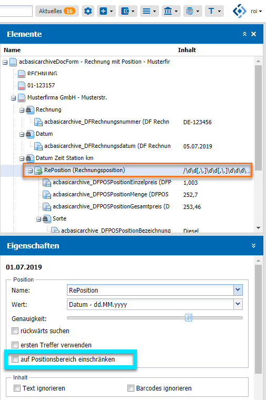Open the bank building icon menu
The image size is (266, 400).
pyautogui.click(x=171, y=11)
